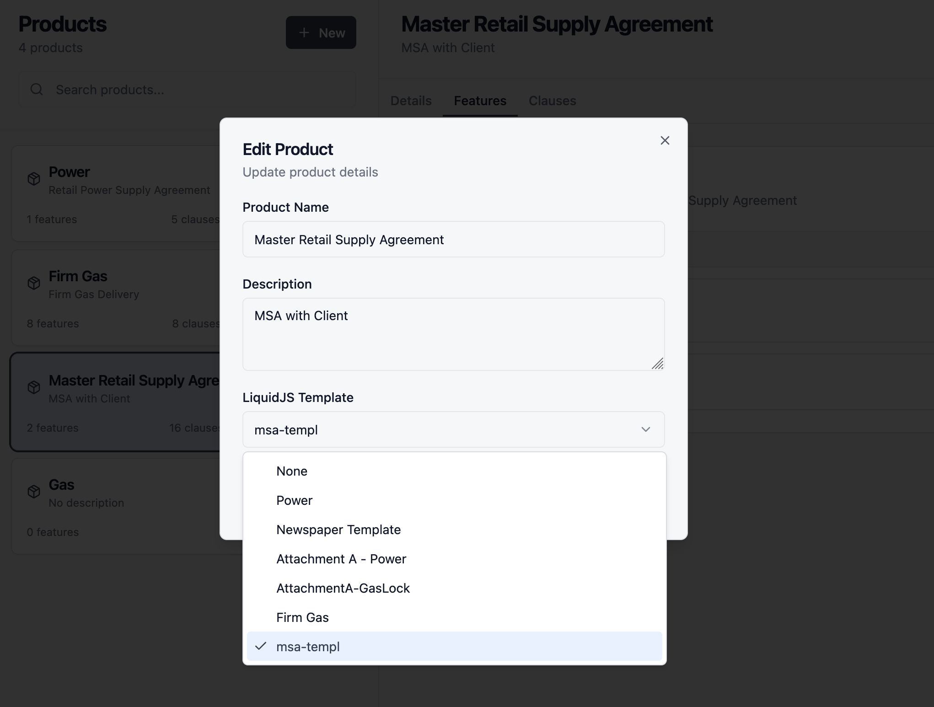934x707 pixels.
Task: Click the magnifying glass search icon
Action: [37, 89]
